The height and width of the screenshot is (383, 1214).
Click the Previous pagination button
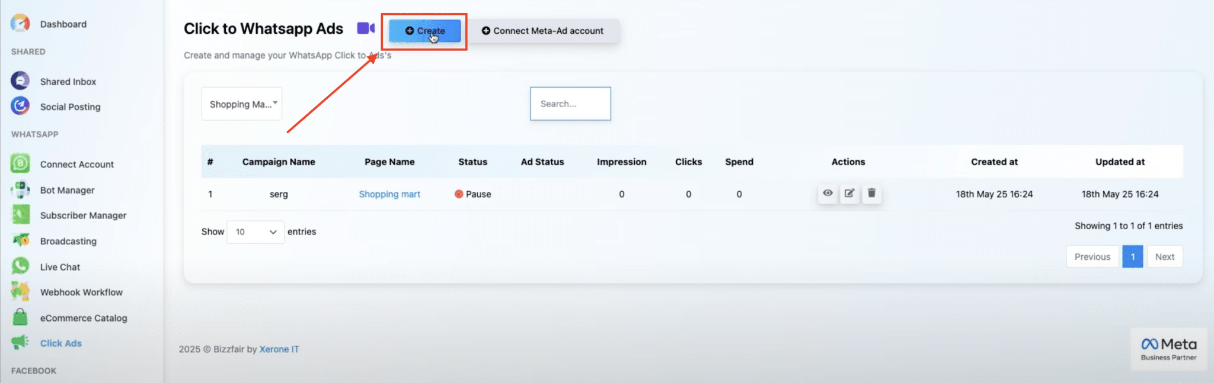coord(1092,256)
